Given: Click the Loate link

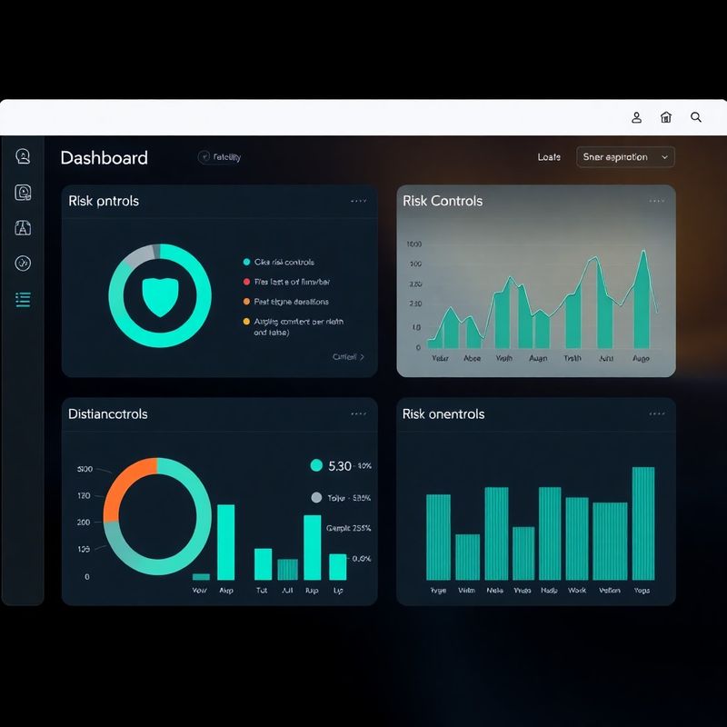Looking at the screenshot, I should tap(549, 157).
